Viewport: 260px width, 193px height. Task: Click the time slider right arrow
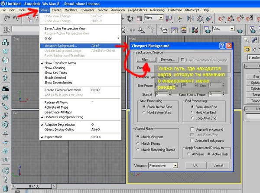(54, 186)
